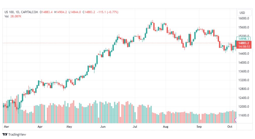Click the 14000.0 price scale label
This screenshot has width=255, height=139.
pos(244,63)
